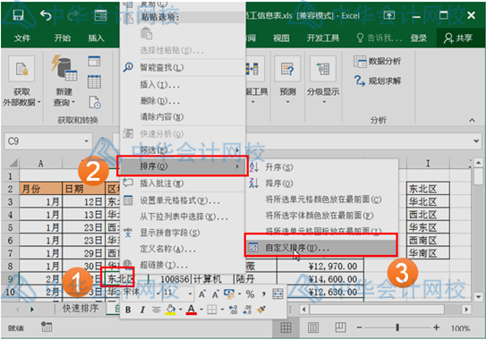Click 规划求解 solver button
The image size is (486, 340).
tap(377, 81)
